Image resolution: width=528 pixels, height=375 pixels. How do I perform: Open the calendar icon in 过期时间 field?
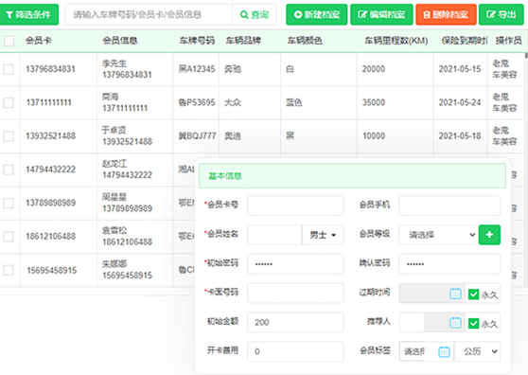(455, 294)
